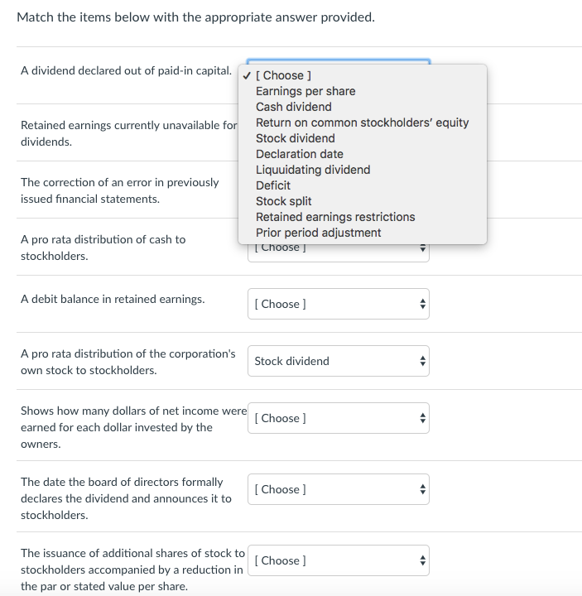
Task: Open the Stock dividend selected dropdown
Action: [339, 361]
